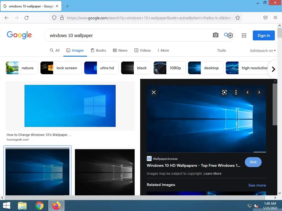The height and width of the screenshot is (211, 282).
Task: Select the high resolution filter chip
Action: (x=246, y=68)
